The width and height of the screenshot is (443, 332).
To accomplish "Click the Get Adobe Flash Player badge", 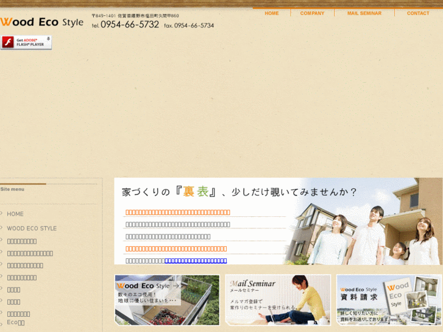I will (x=26, y=43).
